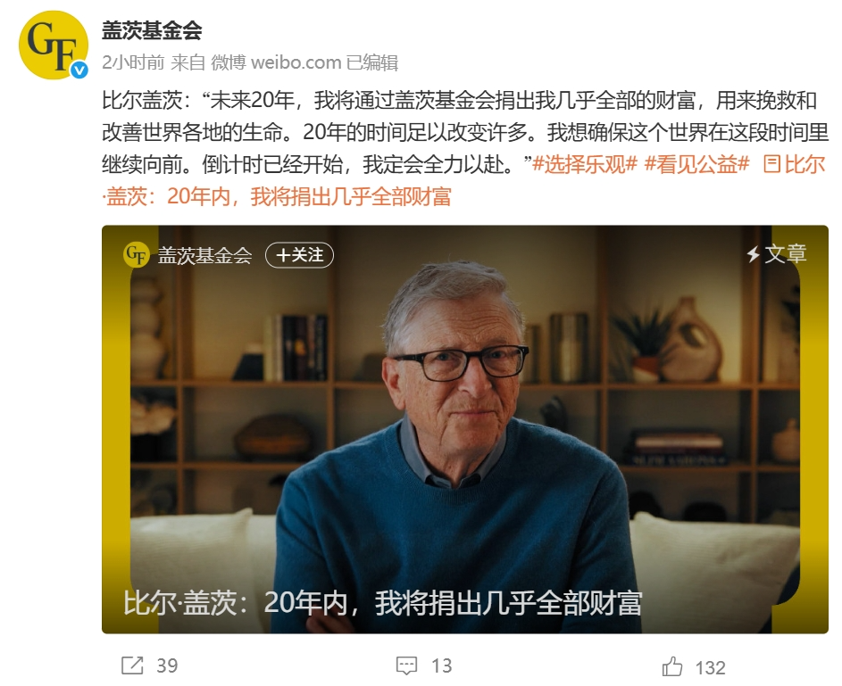Open comments via the speech bubble icon
842x686 pixels.
click(406, 666)
